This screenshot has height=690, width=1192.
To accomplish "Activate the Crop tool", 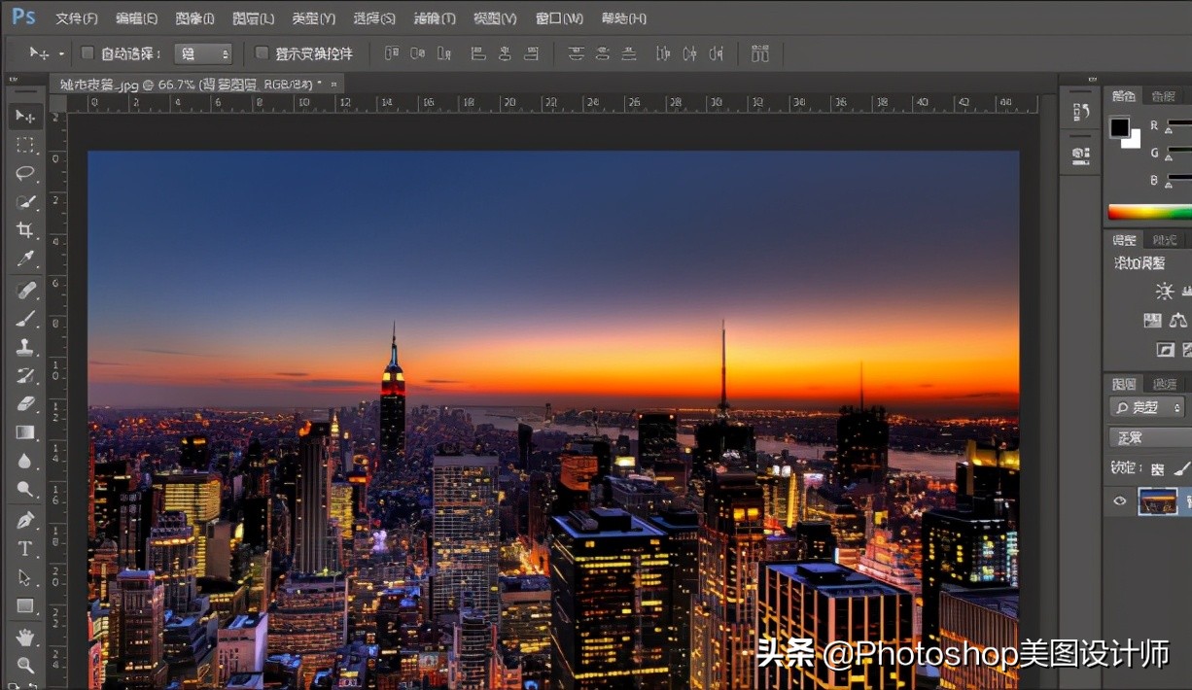I will 24,230.
